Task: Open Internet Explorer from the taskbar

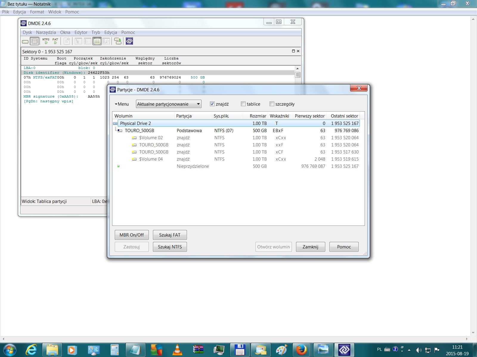Action: 31,350
